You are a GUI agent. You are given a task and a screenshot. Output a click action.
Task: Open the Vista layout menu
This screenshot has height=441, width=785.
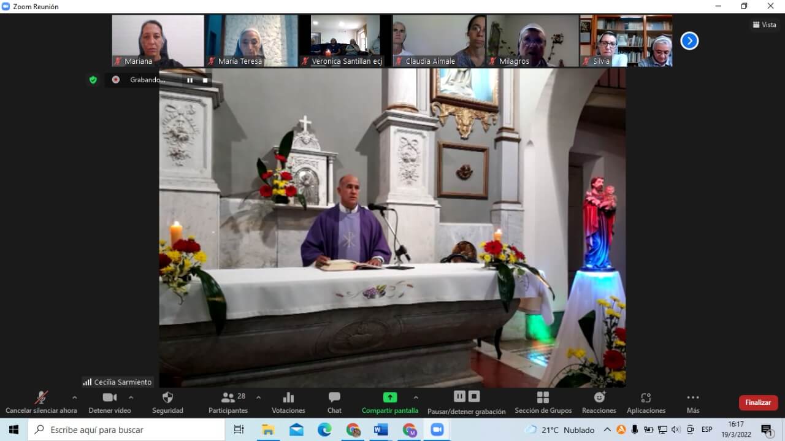point(764,25)
